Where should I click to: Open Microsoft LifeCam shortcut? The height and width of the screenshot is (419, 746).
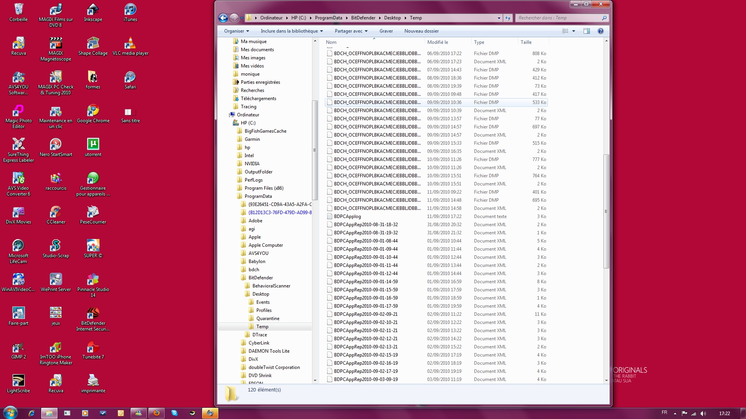click(x=18, y=252)
